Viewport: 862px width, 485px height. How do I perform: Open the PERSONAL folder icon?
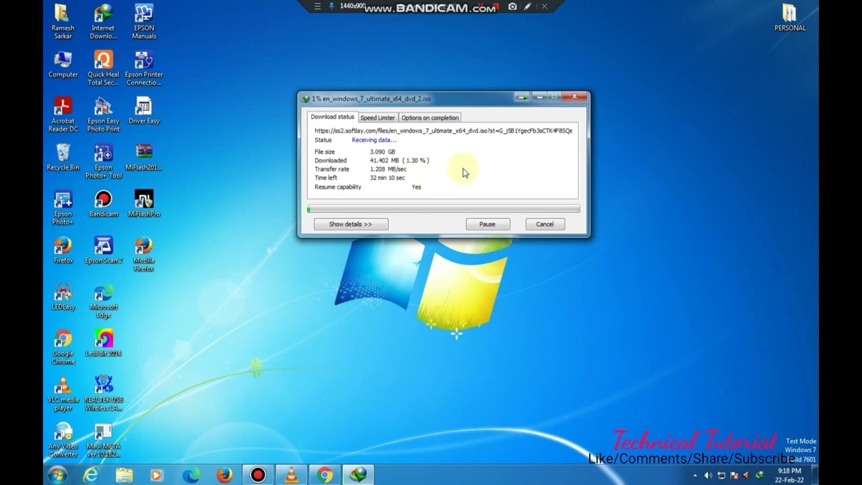(x=790, y=18)
